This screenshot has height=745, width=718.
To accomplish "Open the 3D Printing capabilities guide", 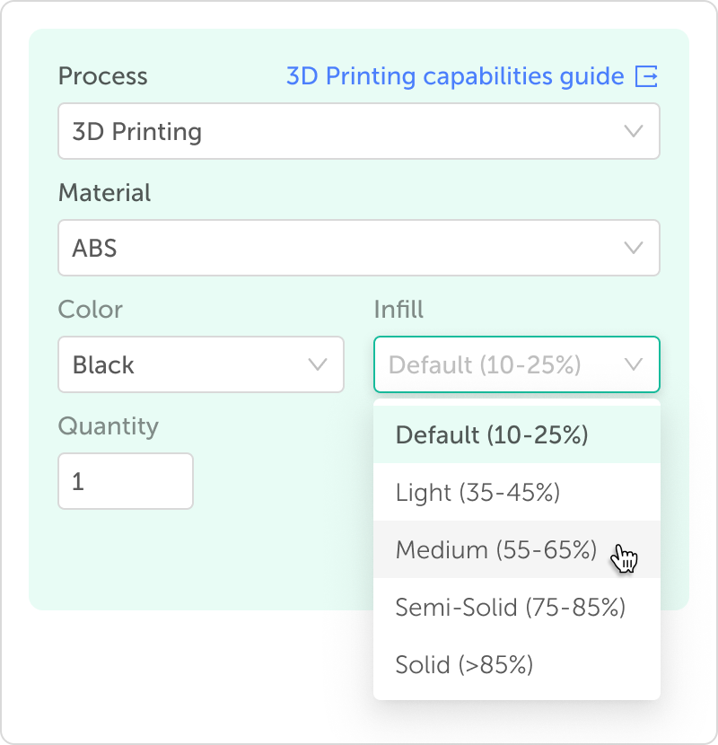I will tap(455, 77).
